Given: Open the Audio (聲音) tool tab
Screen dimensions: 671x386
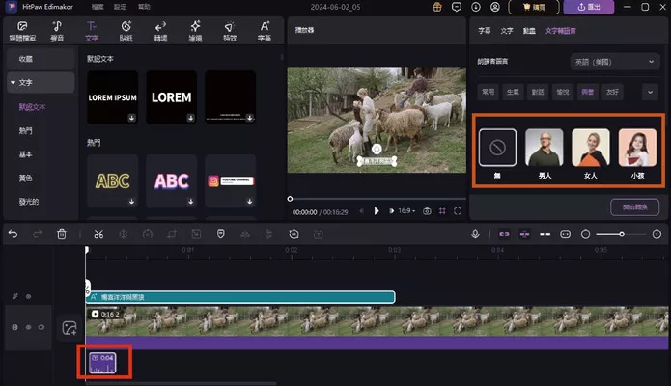Looking at the screenshot, I should click(57, 31).
